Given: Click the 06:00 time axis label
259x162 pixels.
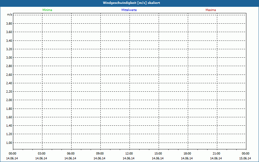Looking at the screenshot, I should point(71,154).
